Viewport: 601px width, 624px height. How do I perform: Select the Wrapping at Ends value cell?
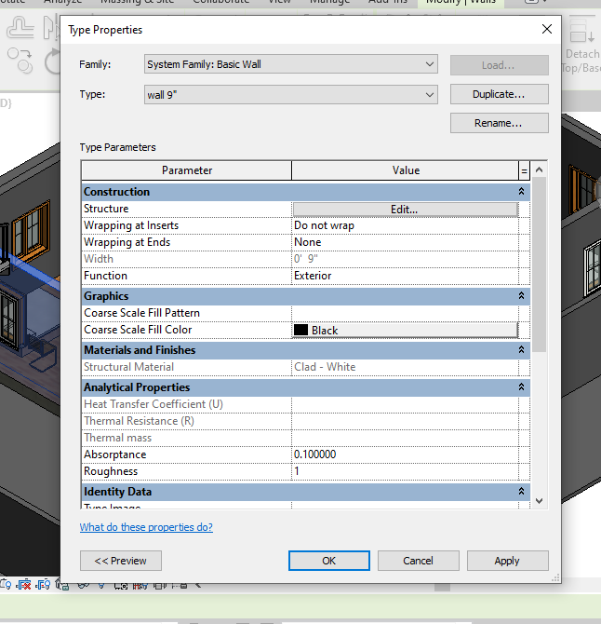tap(405, 242)
